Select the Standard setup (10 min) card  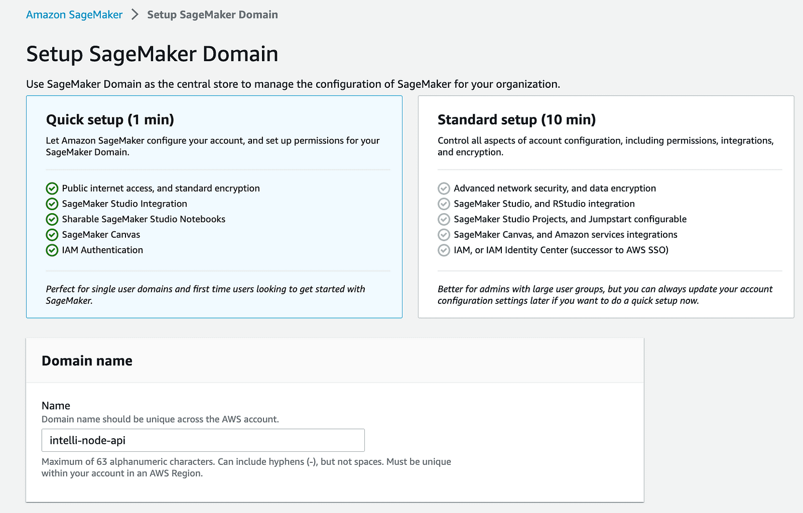tap(606, 207)
